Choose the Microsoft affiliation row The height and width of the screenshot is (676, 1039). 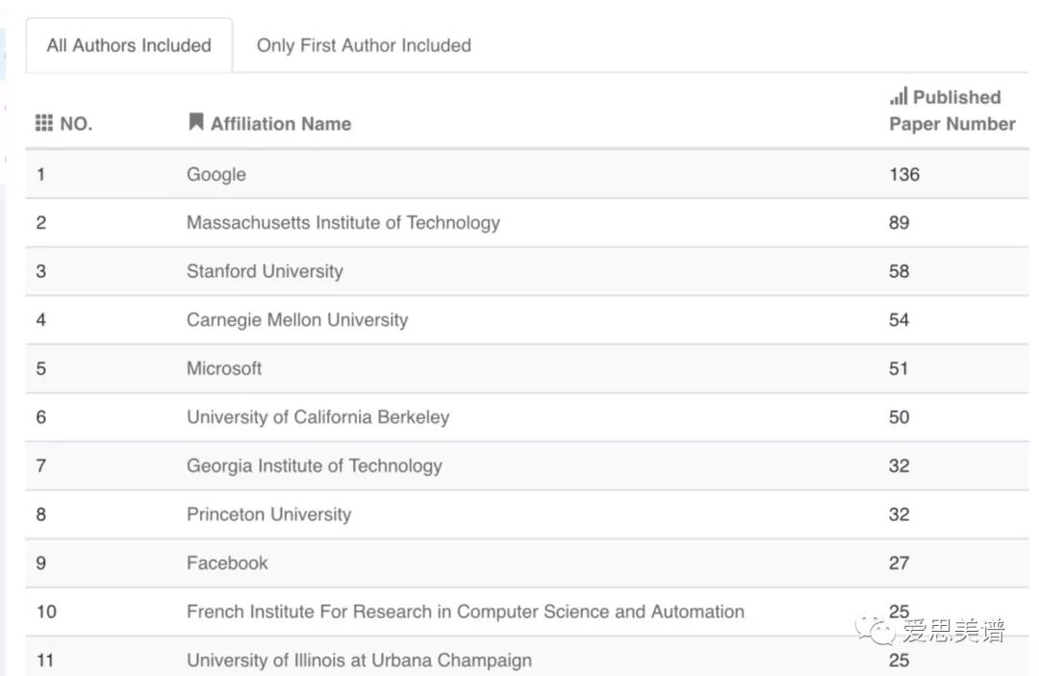pyautogui.click(x=224, y=368)
